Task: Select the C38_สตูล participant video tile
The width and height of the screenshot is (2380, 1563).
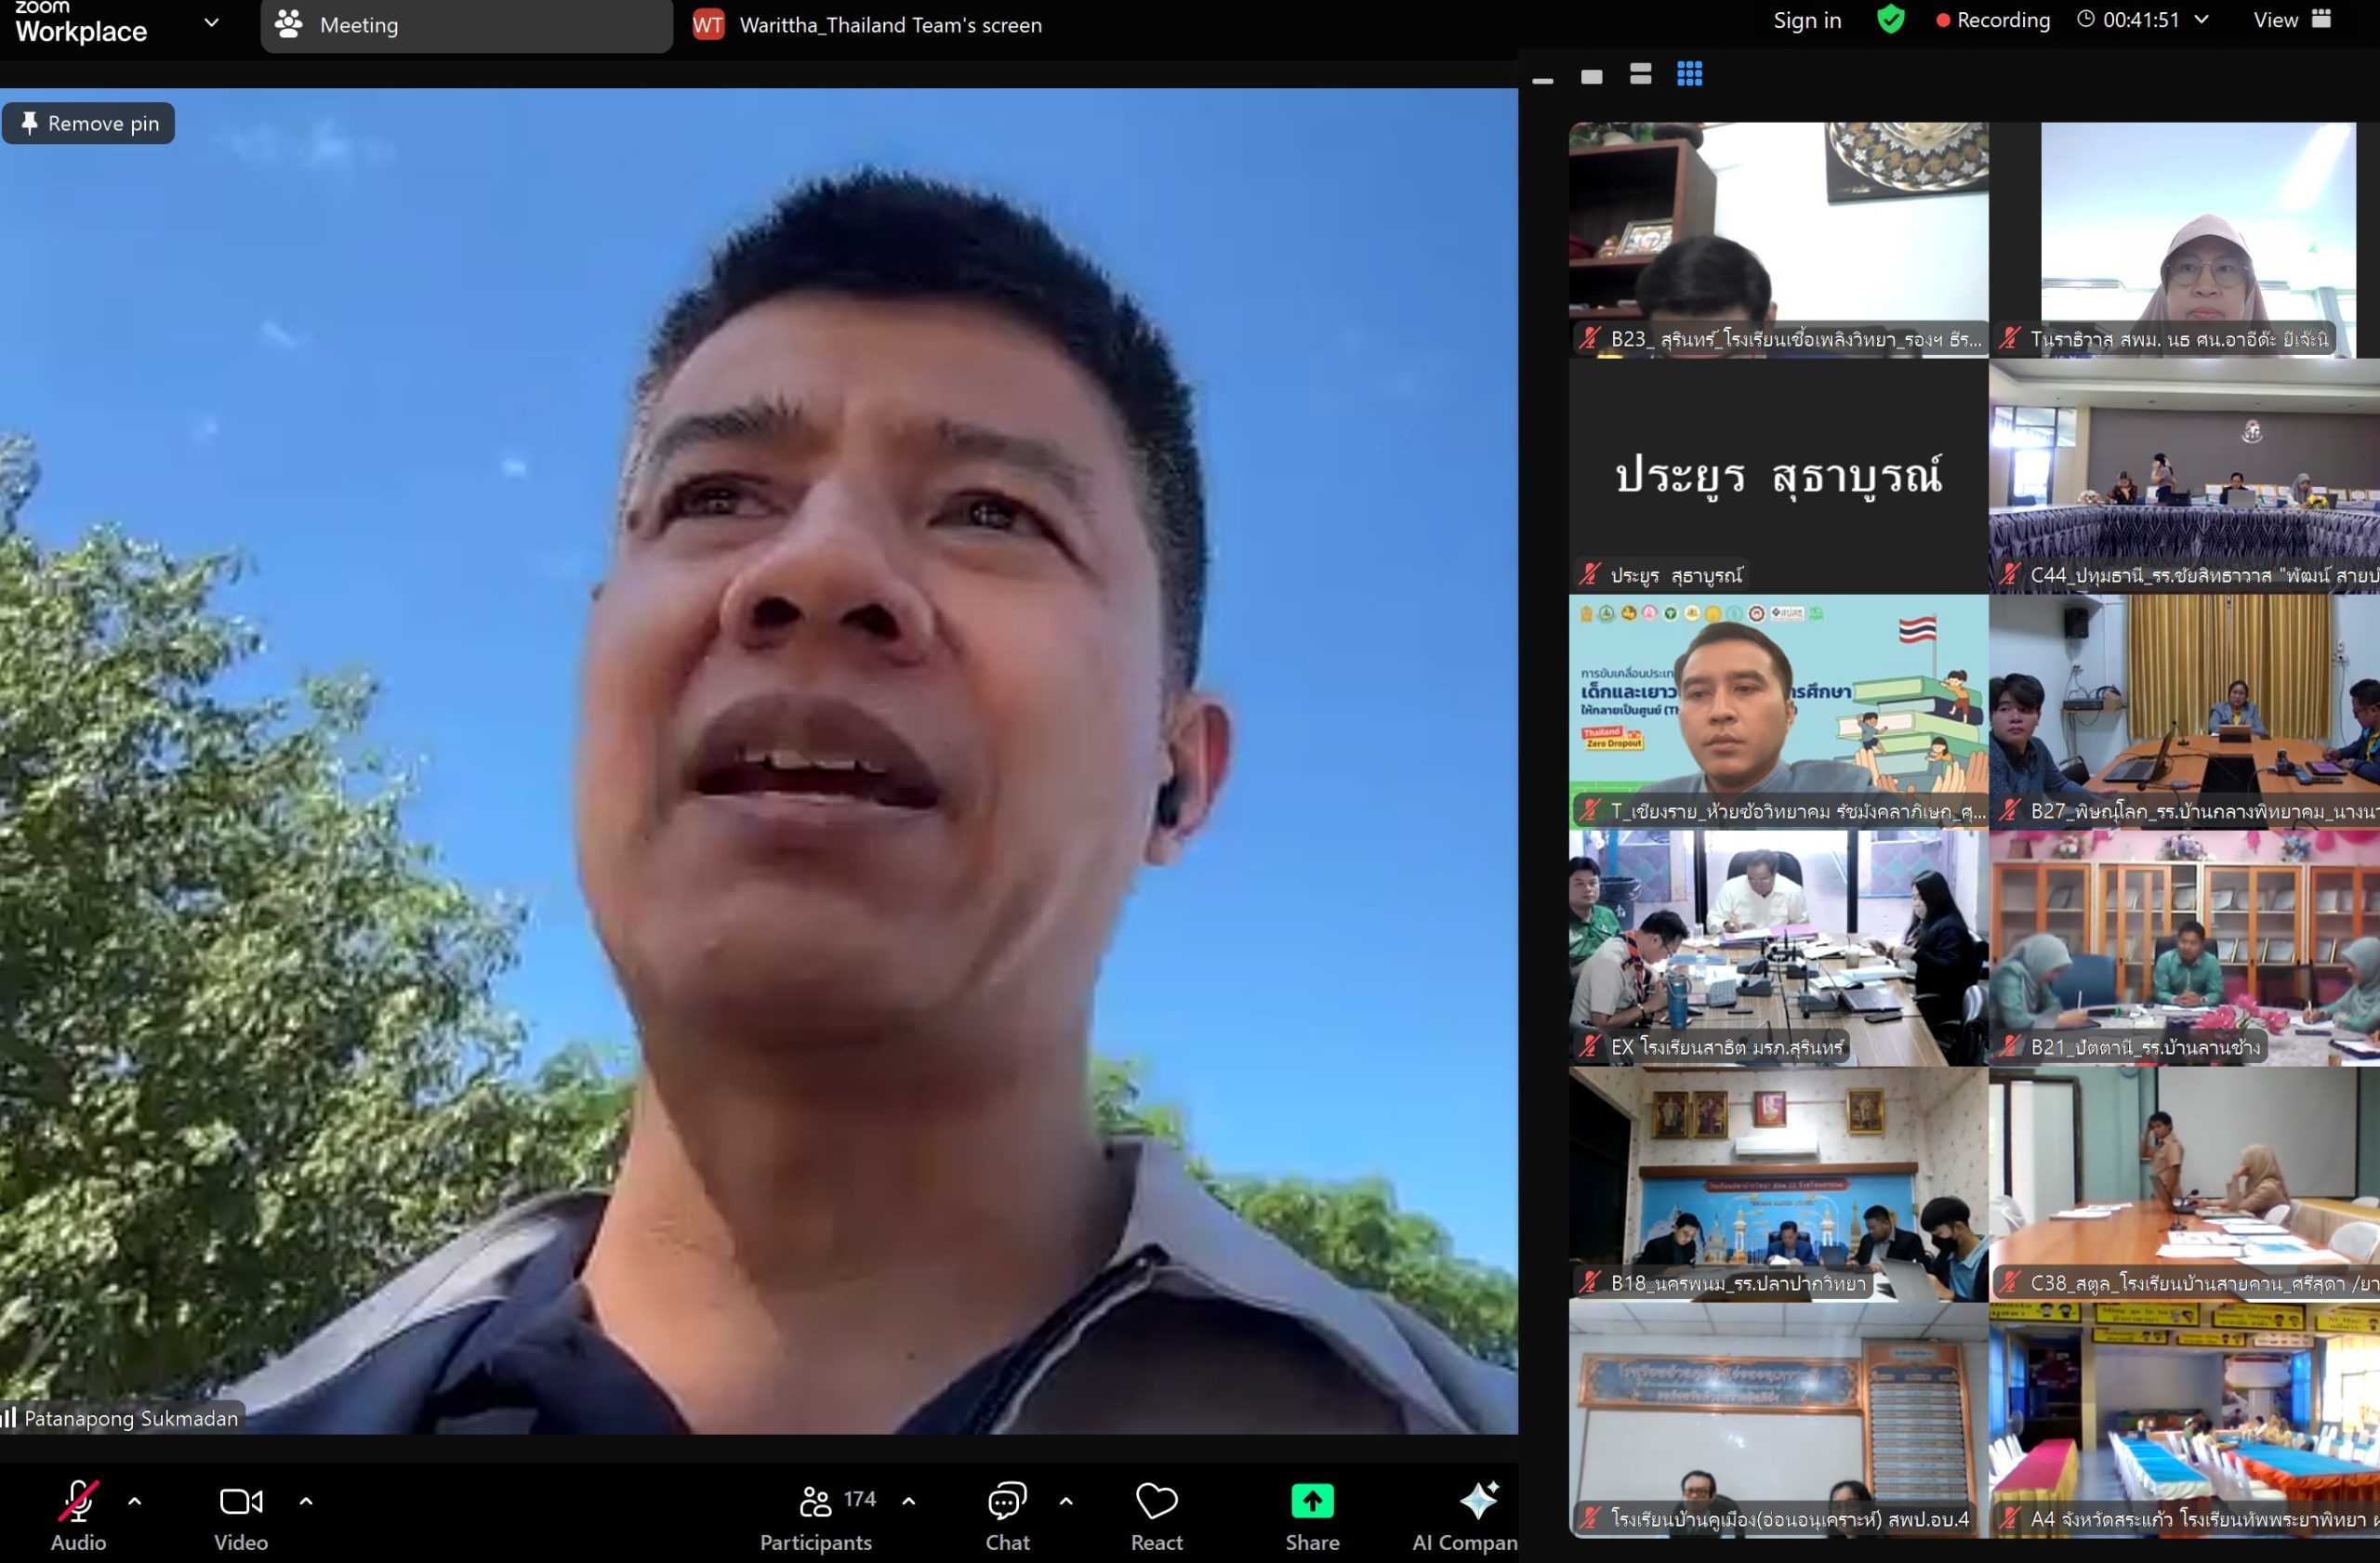Action: point(2185,1183)
